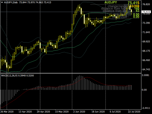Click the 73.390 price axis label
Image resolution: width=152 pixels, height=114 pixels.
coord(146,23)
